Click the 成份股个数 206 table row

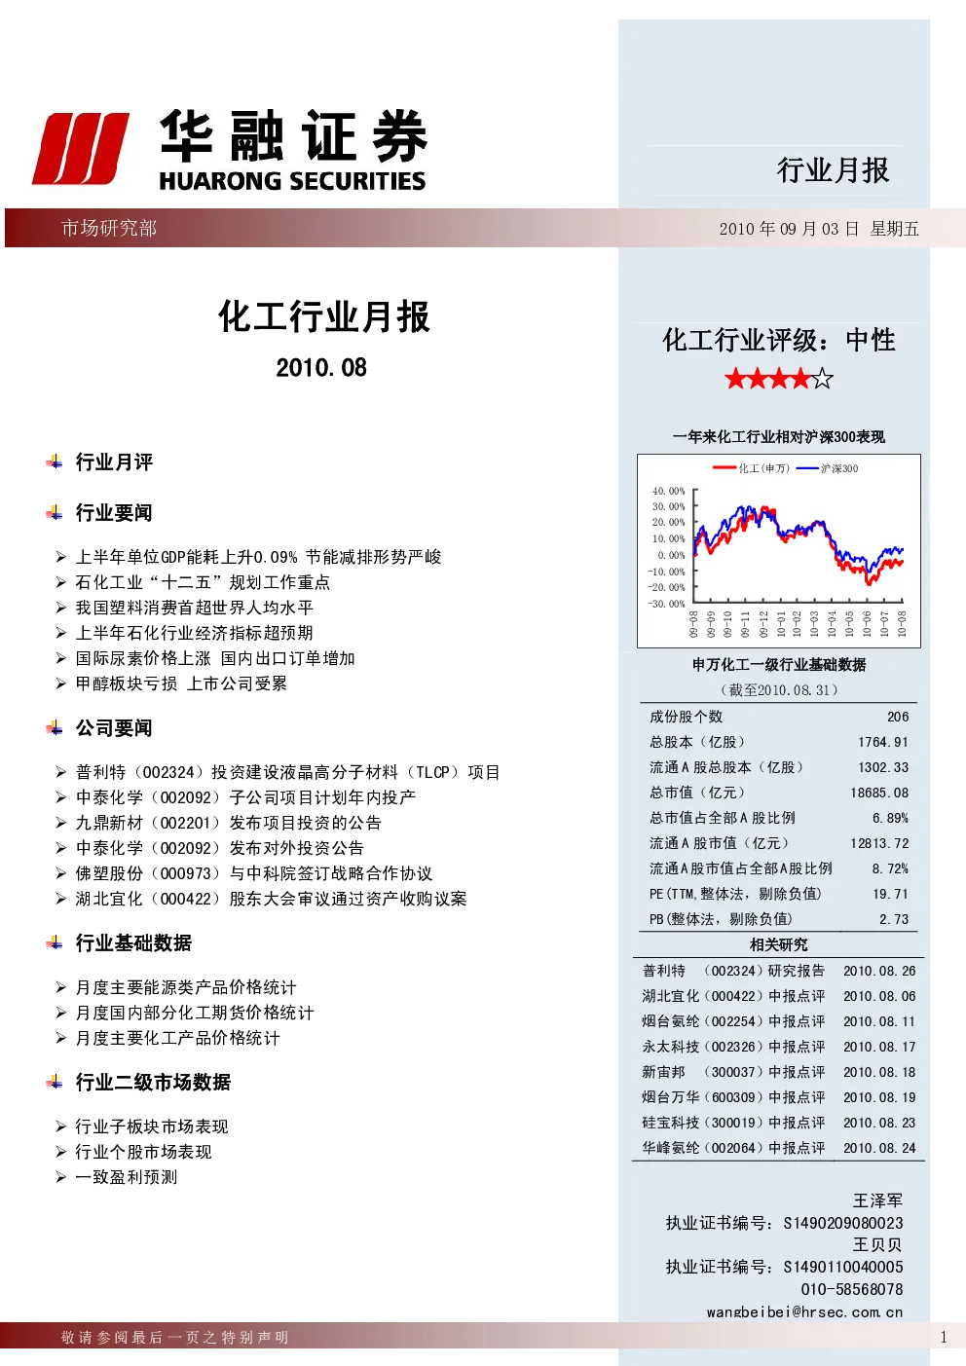tap(779, 717)
